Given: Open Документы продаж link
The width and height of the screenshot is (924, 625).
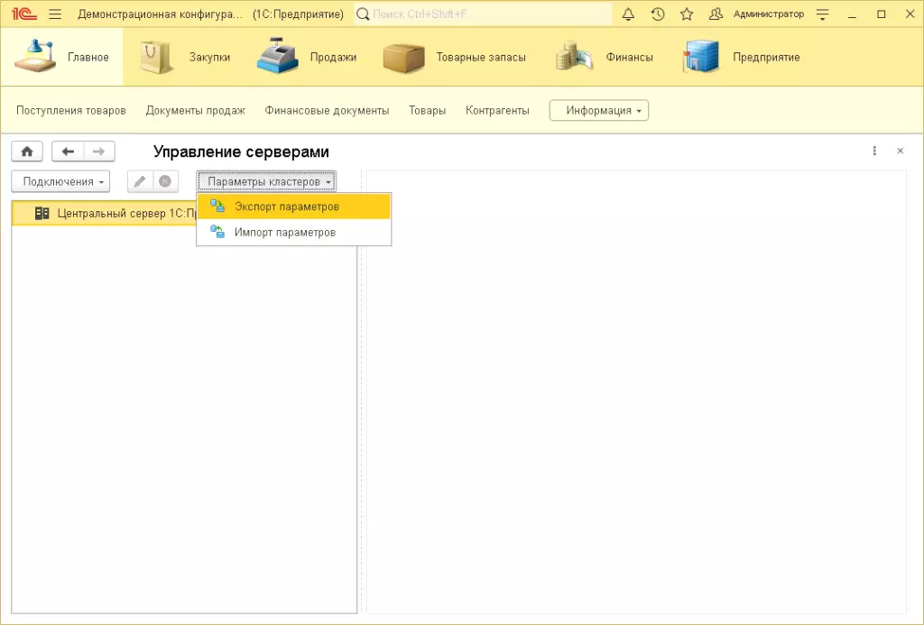Looking at the screenshot, I should tap(196, 110).
